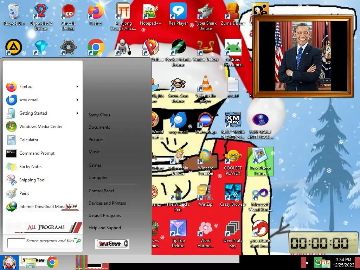This screenshot has height=270, width=360.
Task: Open Crazy Browser desktop shortcut
Action: (233, 196)
